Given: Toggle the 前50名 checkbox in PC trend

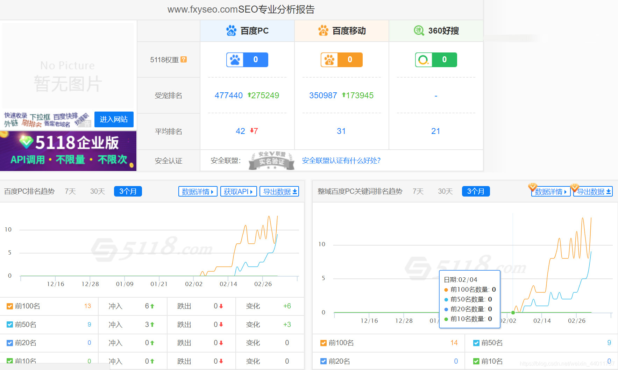Looking at the screenshot, I should click(x=10, y=325).
